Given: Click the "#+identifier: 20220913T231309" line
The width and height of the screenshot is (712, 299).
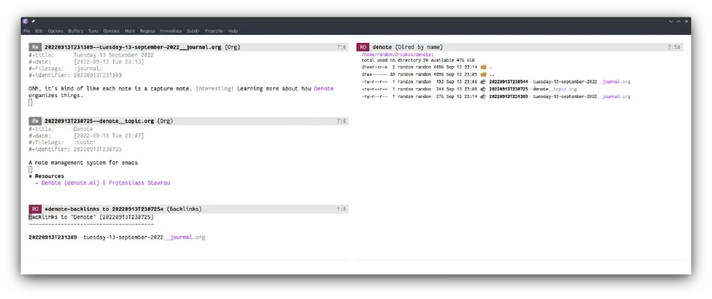Looking at the screenshot, I should tap(75, 76).
